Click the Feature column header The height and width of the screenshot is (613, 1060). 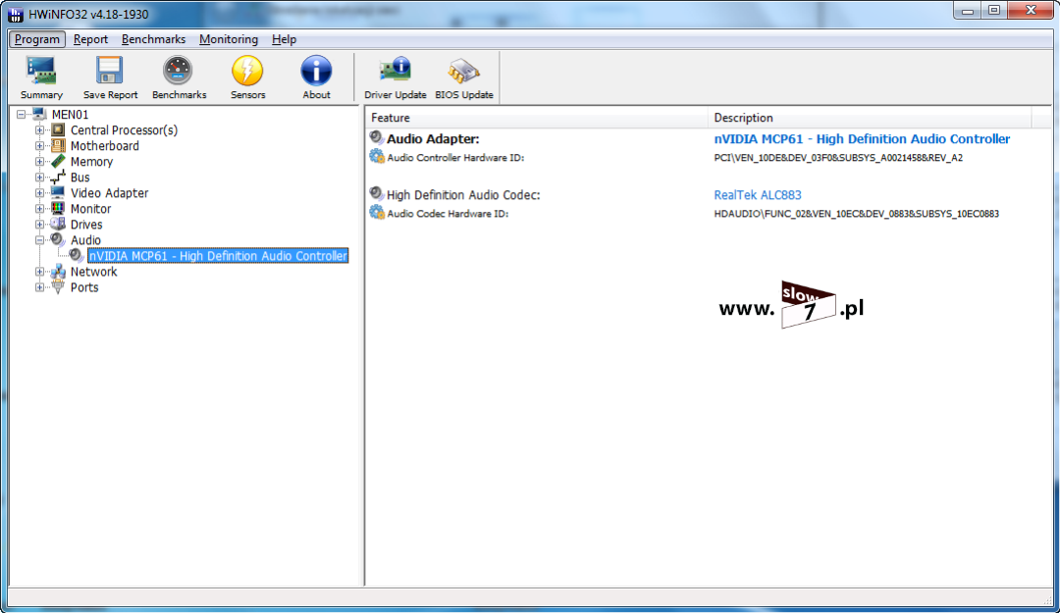click(537, 118)
